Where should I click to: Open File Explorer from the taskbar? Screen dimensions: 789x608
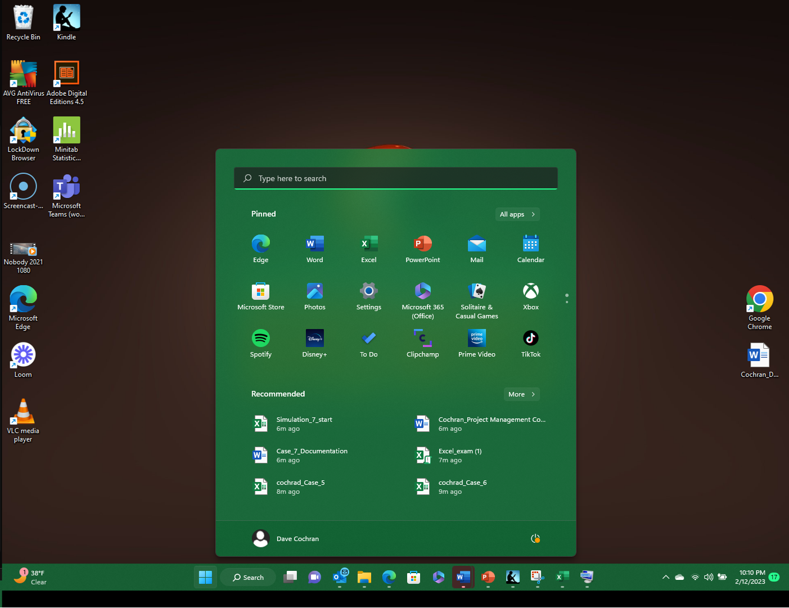364,577
